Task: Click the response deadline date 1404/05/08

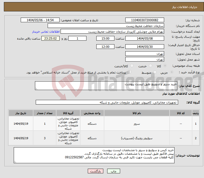Action: [144, 38]
